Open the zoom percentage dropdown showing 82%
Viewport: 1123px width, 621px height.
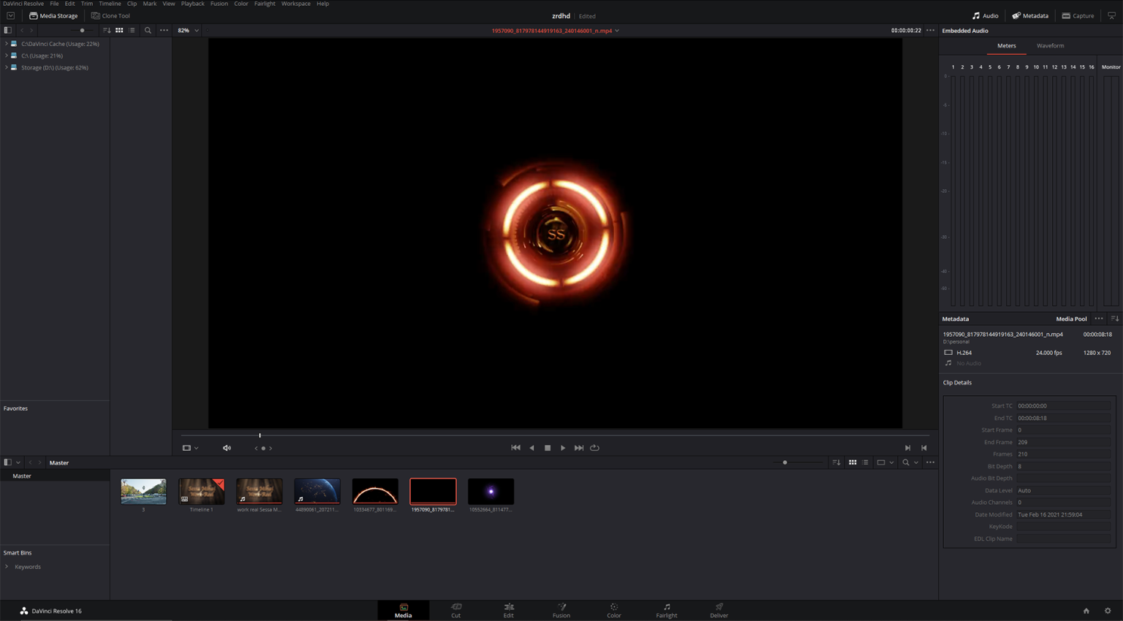tap(187, 31)
